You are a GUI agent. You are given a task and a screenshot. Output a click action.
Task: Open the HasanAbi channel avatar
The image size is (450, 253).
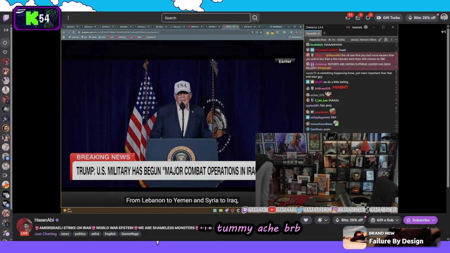pyautogui.click(x=24, y=226)
